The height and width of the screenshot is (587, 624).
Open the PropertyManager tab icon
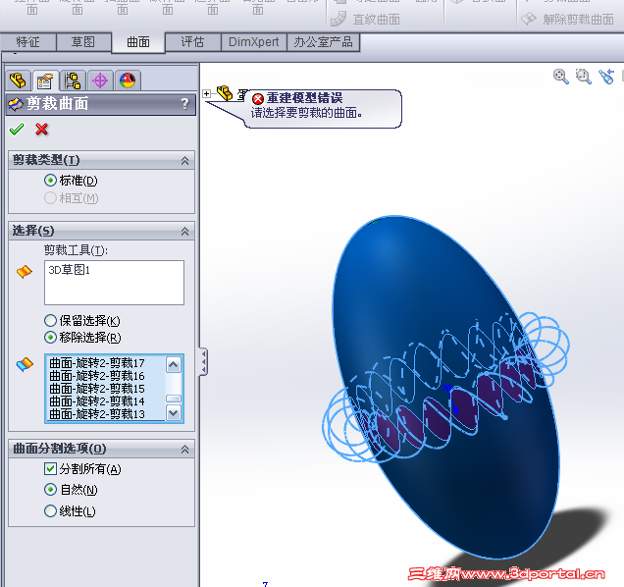(x=45, y=80)
